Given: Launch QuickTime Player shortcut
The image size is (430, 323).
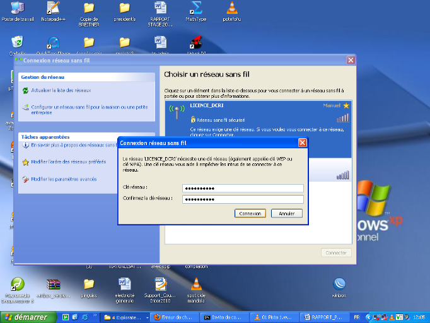Looking at the screenshot, I should pos(53,44).
